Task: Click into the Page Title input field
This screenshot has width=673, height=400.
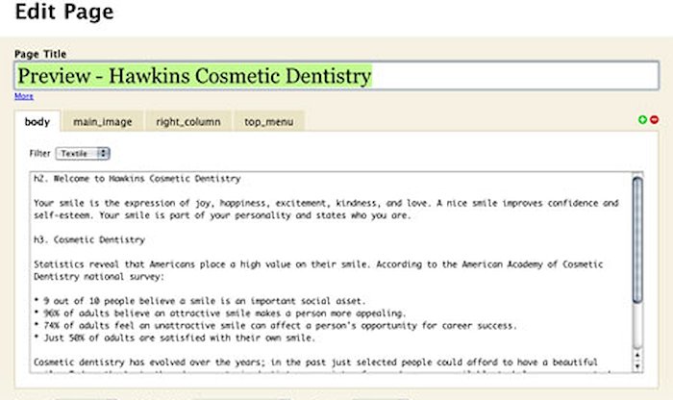Action: 336,76
